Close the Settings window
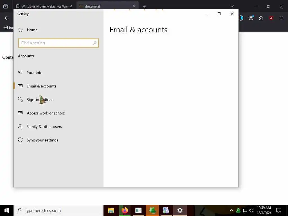Viewport: 288px width, 216px height. (x=232, y=14)
